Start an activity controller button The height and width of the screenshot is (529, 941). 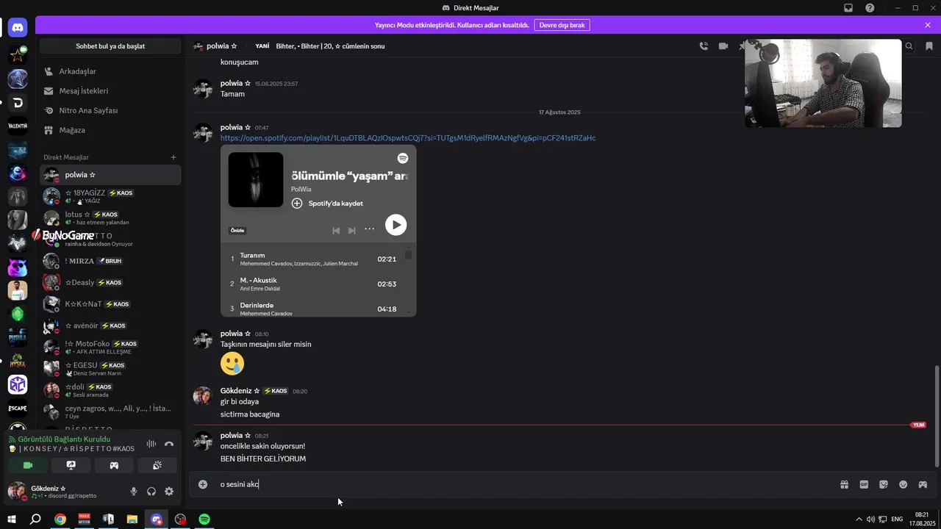[x=114, y=465]
